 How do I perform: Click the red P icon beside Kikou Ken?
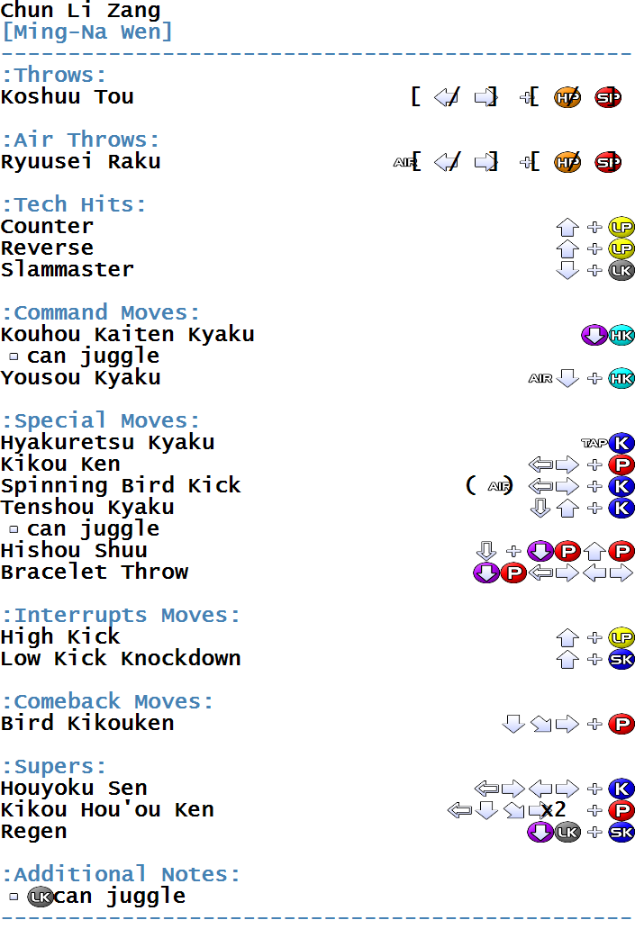[621, 464]
